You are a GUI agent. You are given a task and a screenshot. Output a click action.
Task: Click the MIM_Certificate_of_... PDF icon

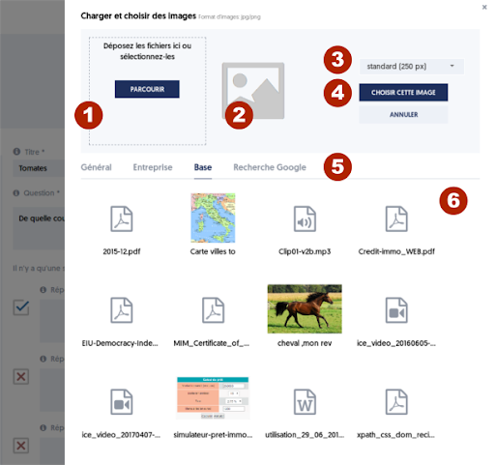[213, 310]
